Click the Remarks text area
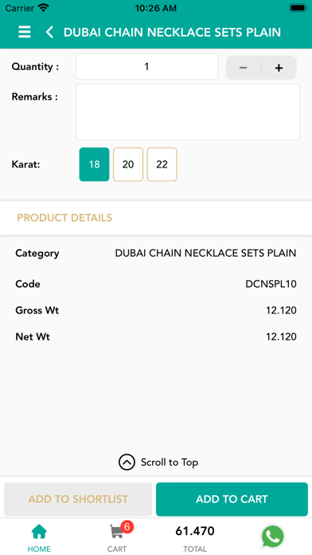The width and height of the screenshot is (312, 555). pos(188,112)
